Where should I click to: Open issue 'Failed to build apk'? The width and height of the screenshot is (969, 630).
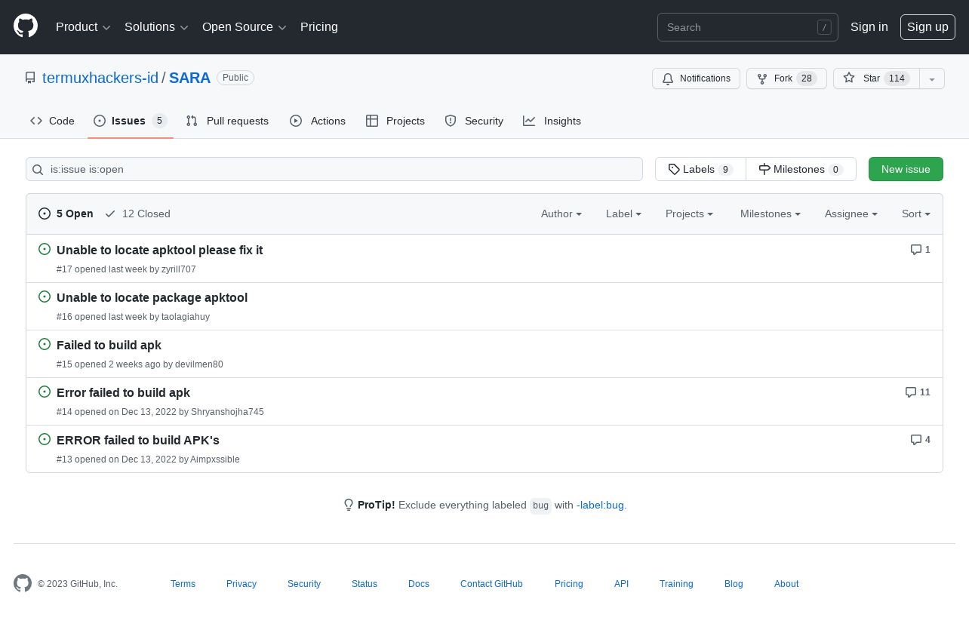109,345
